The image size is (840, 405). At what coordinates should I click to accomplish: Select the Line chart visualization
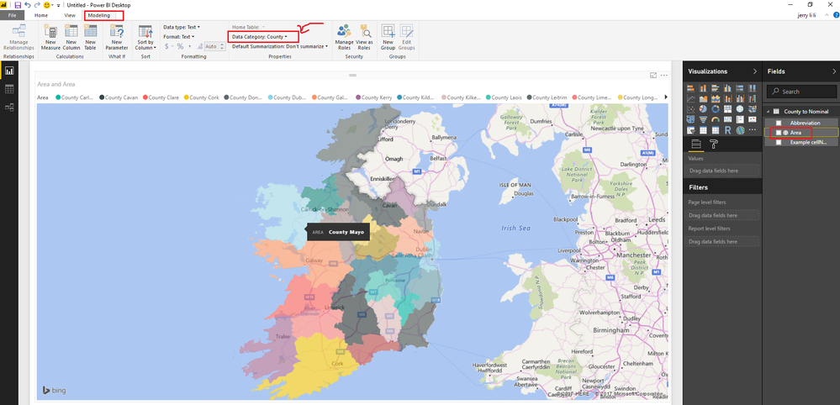click(x=691, y=98)
